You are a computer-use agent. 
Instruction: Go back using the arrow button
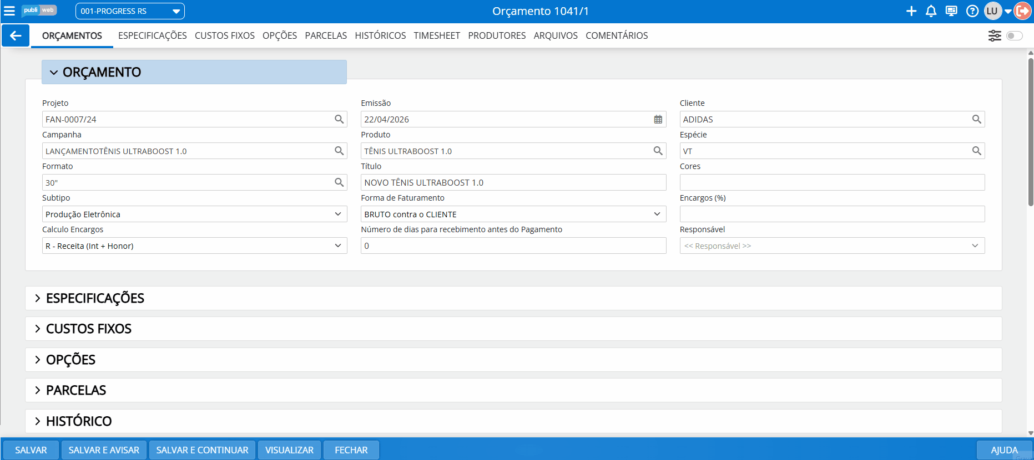(x=16, y=36)
